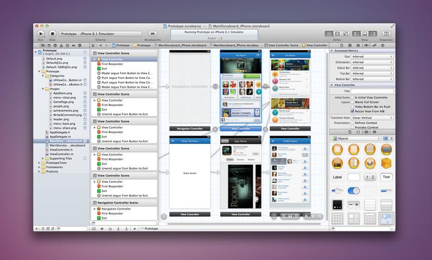Screen dimensions: 432x260
Task: Open the Size inspector tab
Action: click(374, 45)
